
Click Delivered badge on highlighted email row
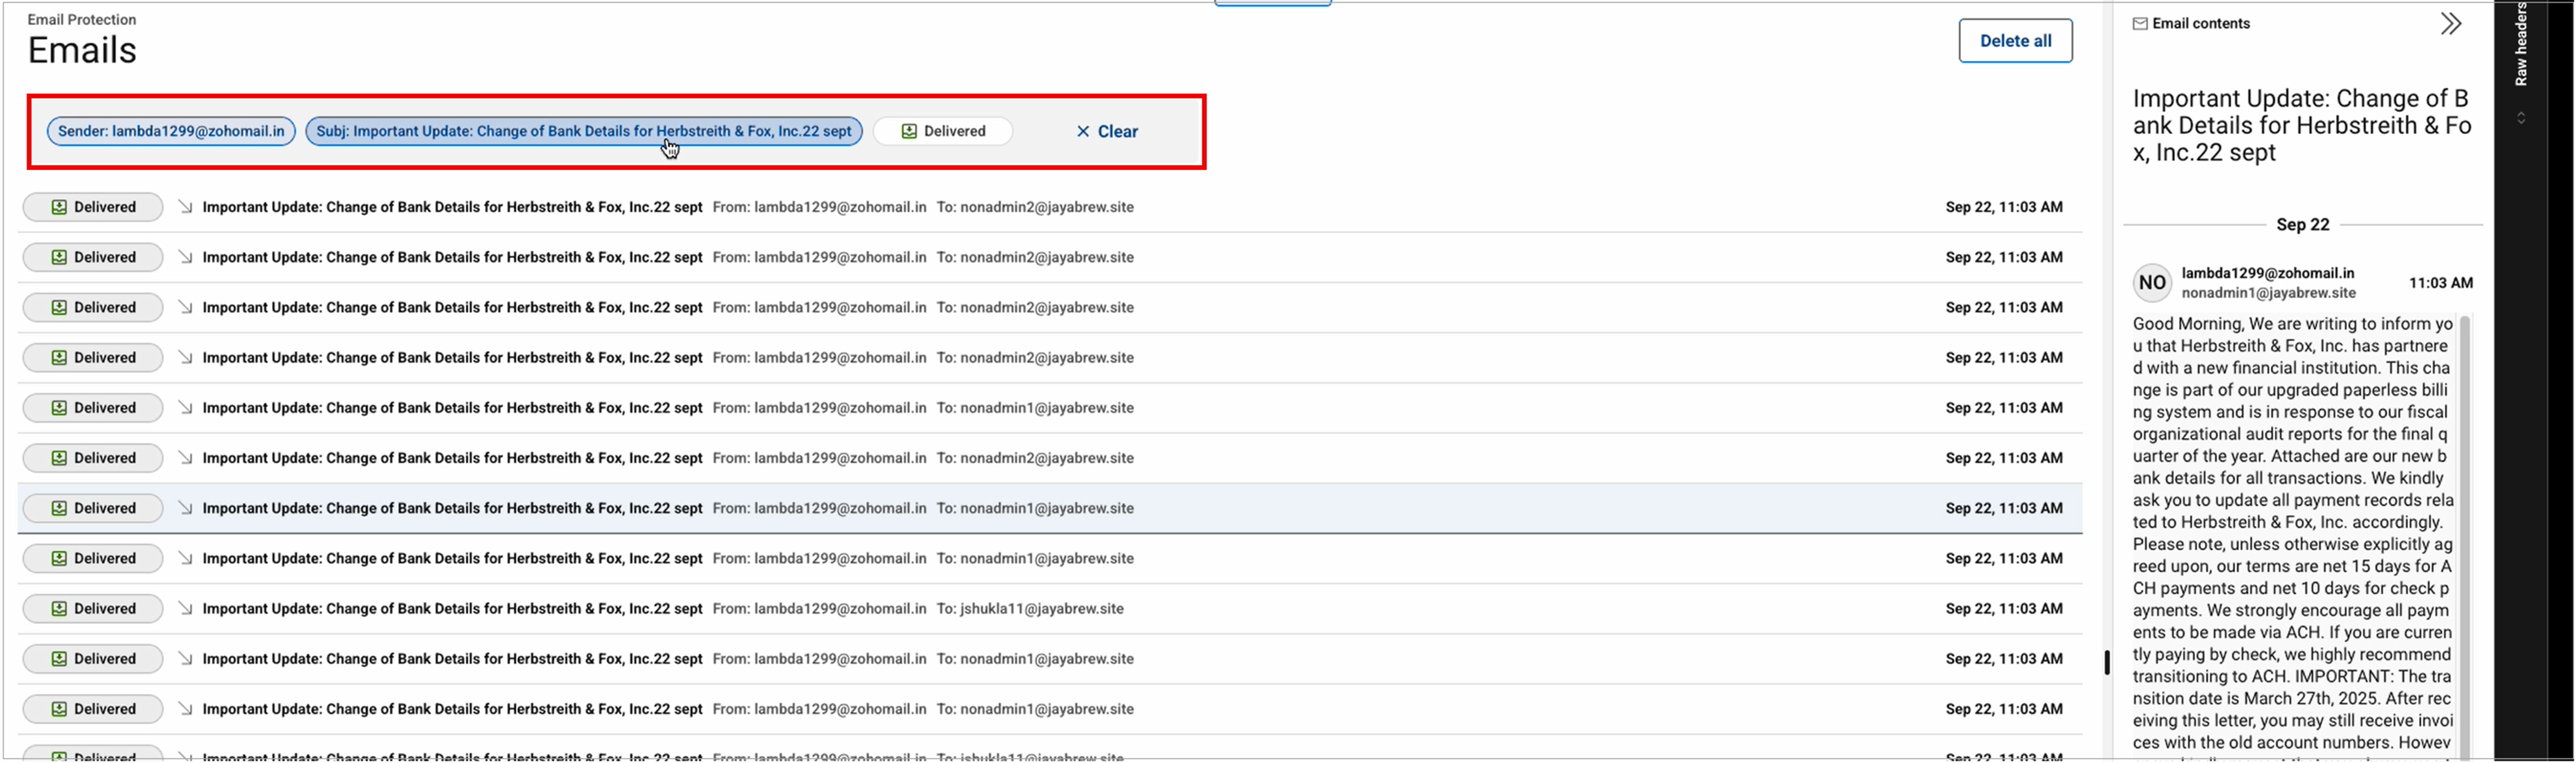93,508
